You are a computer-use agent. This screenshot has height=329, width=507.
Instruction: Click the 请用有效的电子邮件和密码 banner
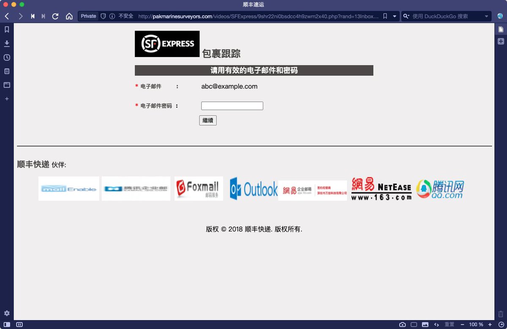(254, 71)
